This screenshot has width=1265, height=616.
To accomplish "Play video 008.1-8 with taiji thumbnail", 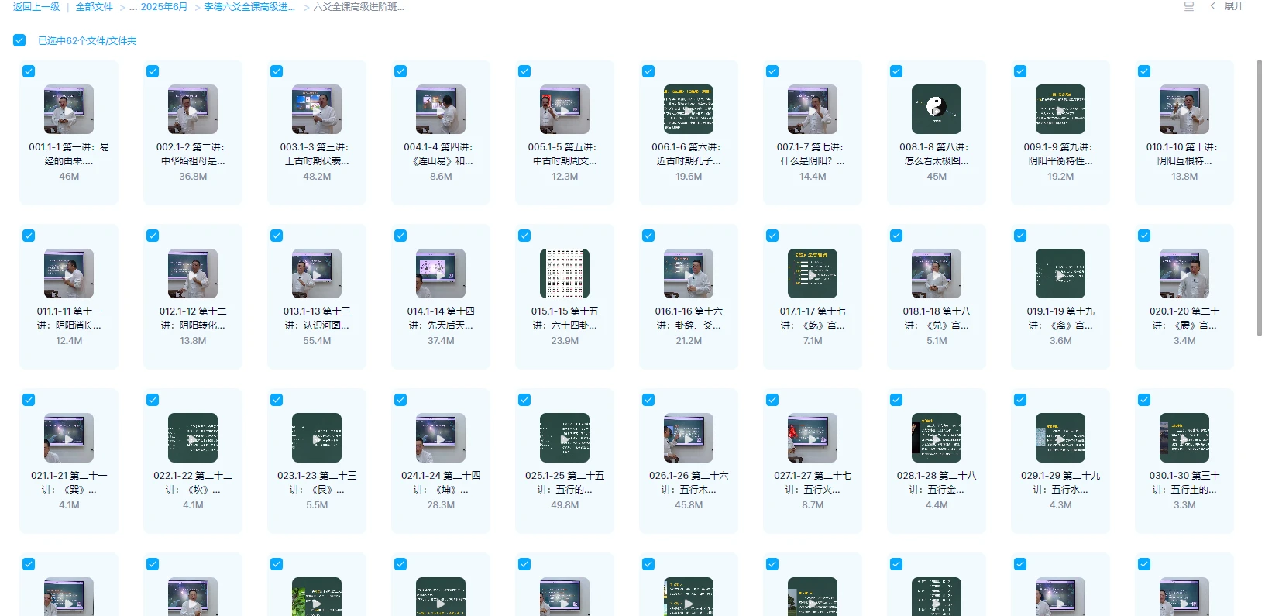I will [x=936, y=109].
